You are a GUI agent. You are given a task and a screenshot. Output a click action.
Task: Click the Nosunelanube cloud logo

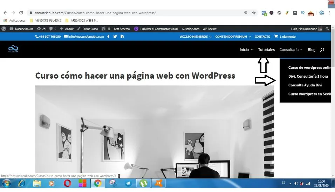pos(13,49)
